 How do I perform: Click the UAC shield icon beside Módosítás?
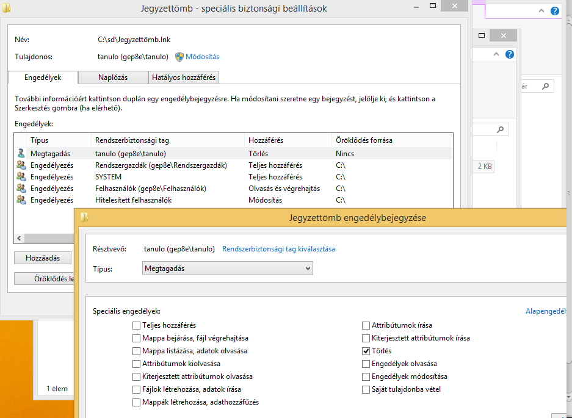pos(179,57)
